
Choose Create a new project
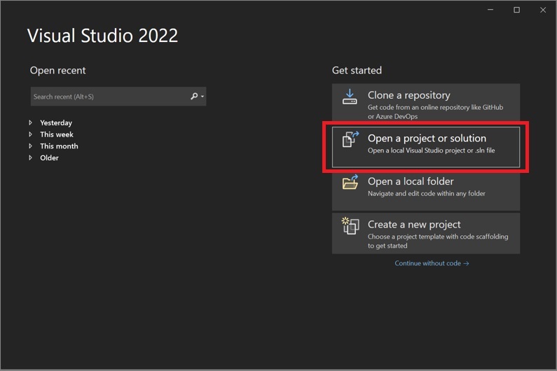[426, 233]
